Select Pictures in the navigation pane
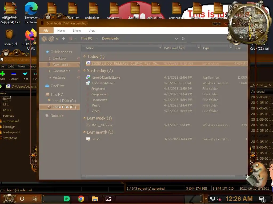The image size is (273, 204). point(59,77)
